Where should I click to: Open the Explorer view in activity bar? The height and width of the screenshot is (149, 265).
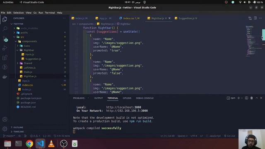coord(5,19)
